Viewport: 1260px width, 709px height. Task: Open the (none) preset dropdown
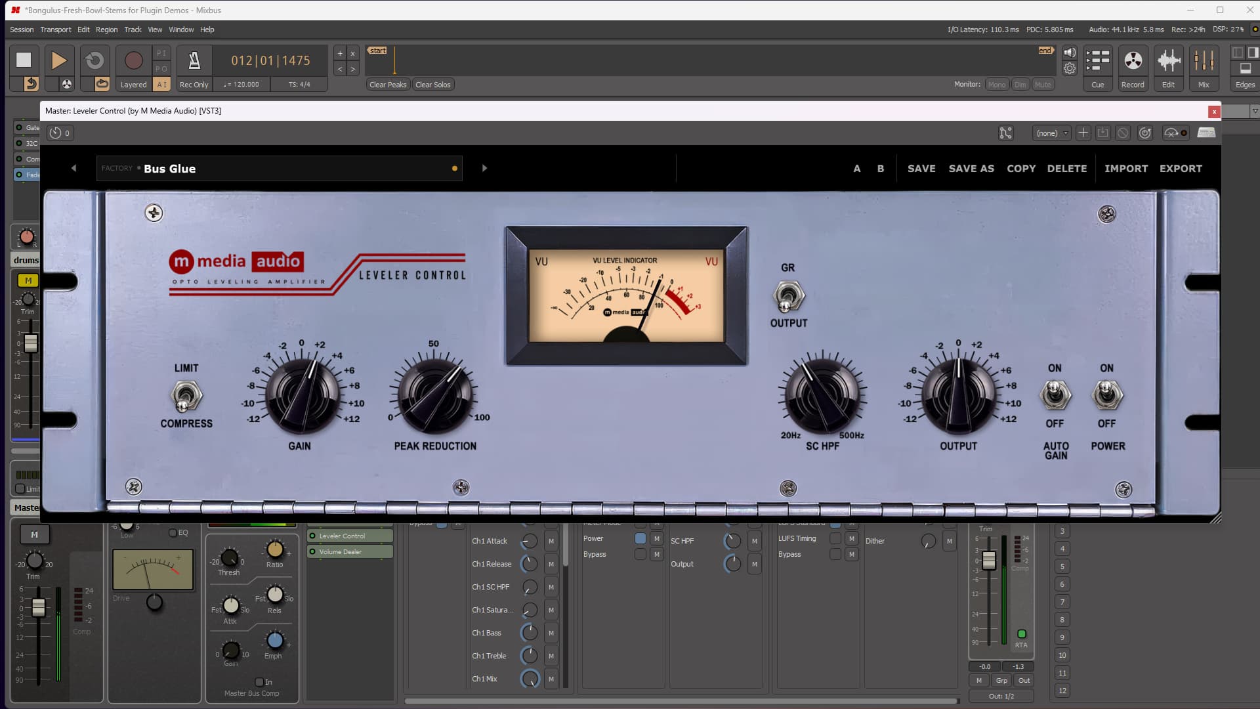(x=1051, y=133)
